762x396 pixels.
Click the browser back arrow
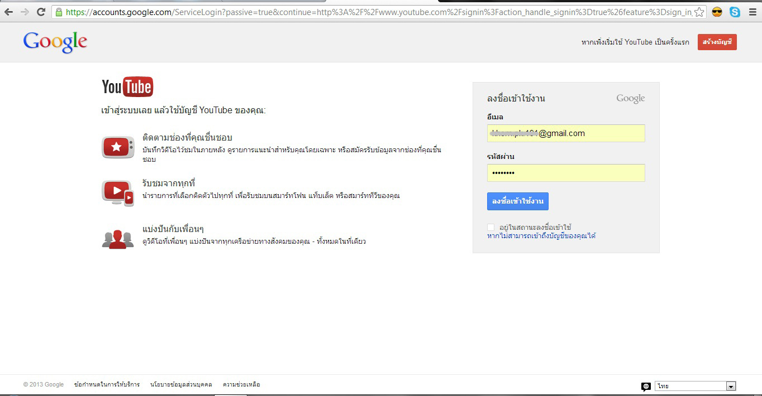pos(8,12)
